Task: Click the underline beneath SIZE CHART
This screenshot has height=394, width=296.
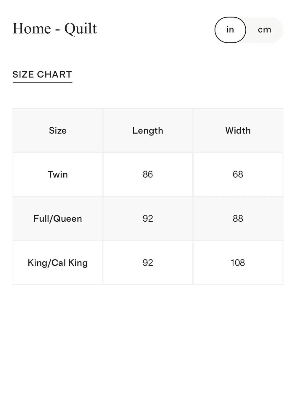Action: 42,82
